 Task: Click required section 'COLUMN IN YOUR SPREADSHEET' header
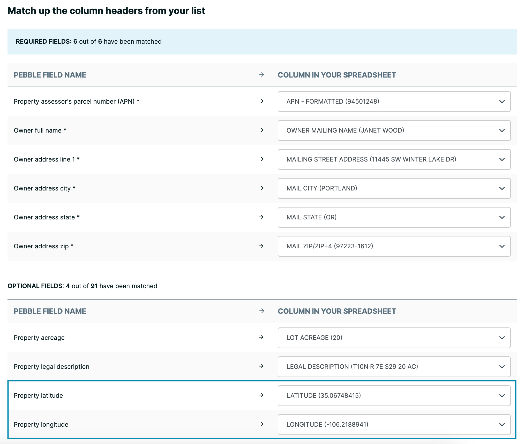337,75
